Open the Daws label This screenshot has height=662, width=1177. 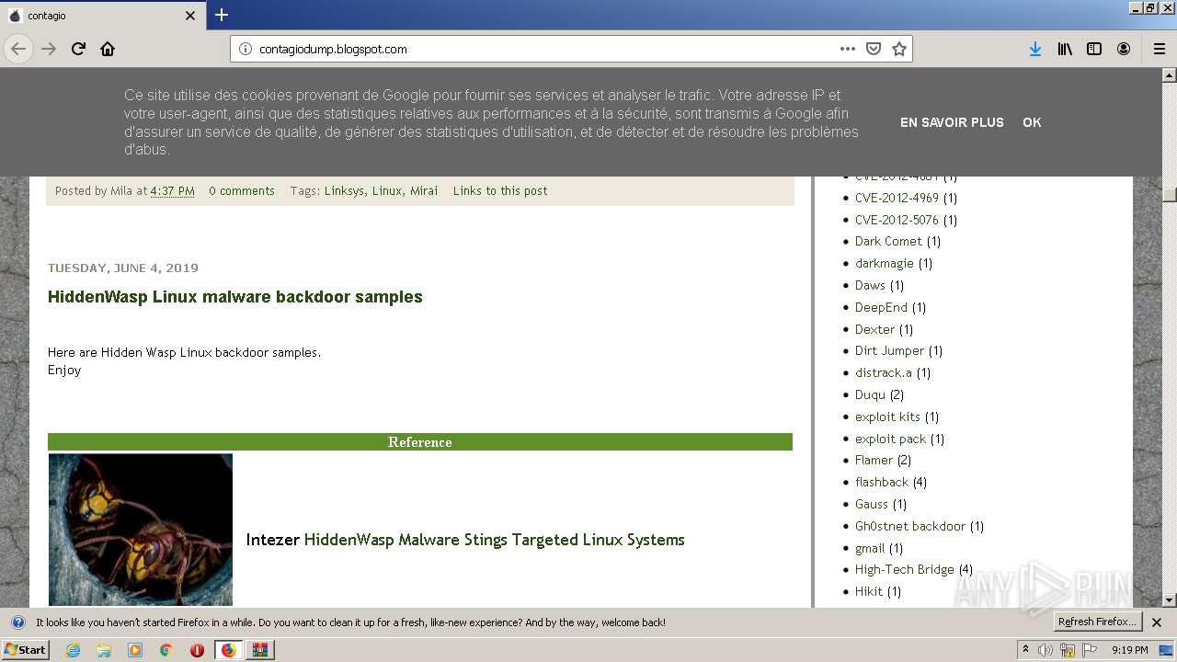tap(870, 285)
